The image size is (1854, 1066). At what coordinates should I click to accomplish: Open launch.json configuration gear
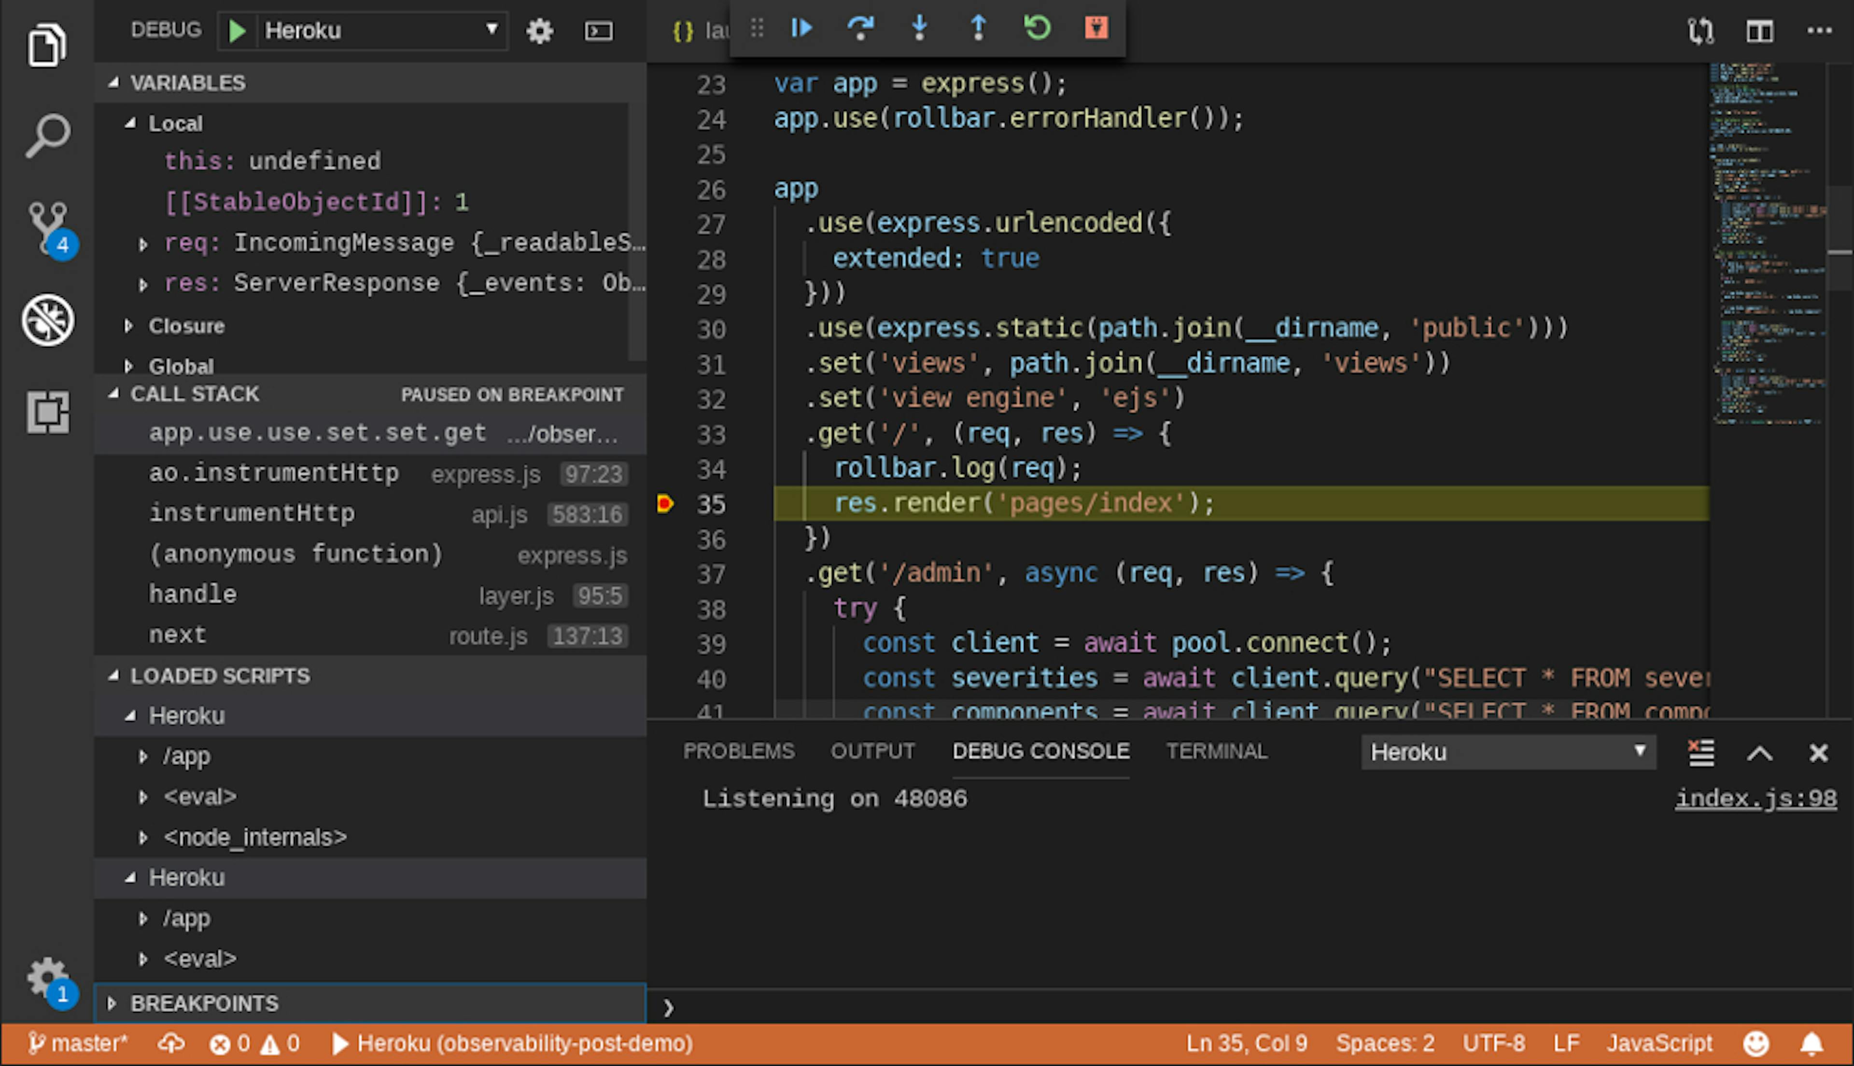click(x=540, y=31)
